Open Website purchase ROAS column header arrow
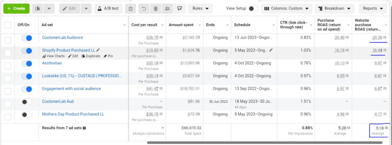The height and width of the screenshot is (145, 392). [385, 25]
